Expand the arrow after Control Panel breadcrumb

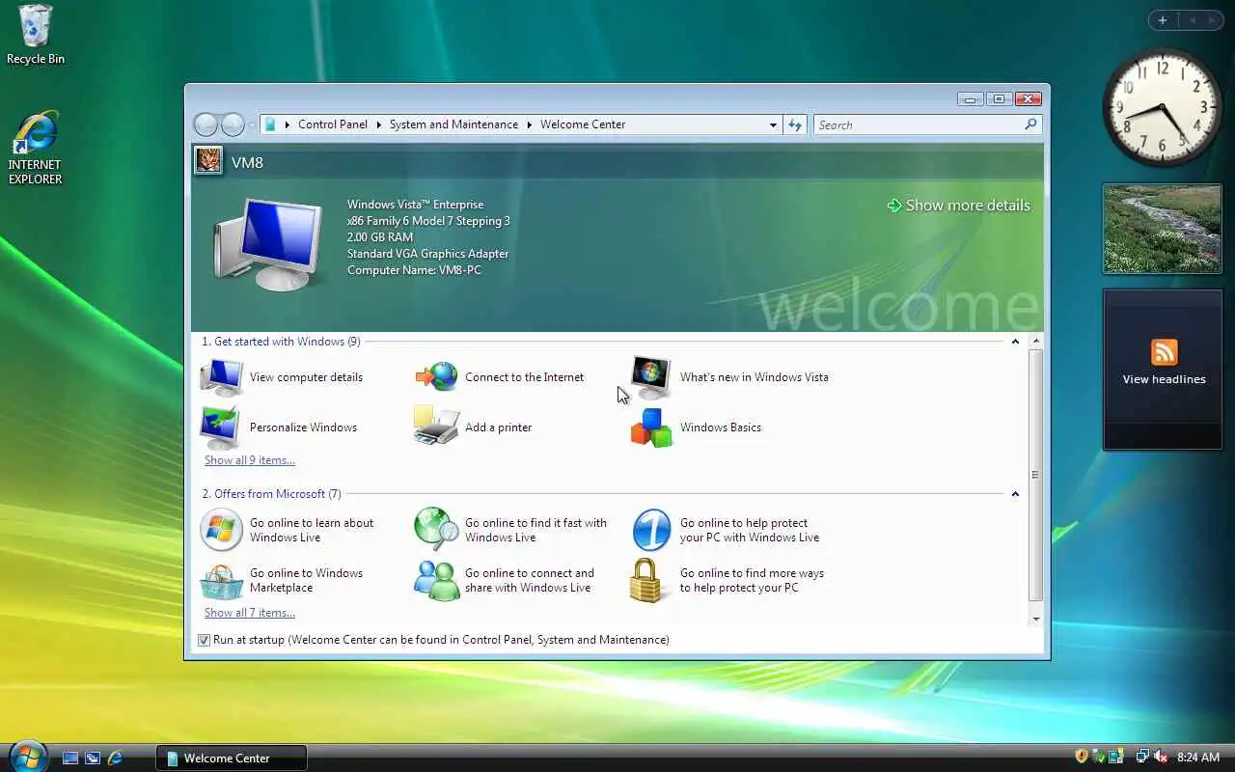378,124
